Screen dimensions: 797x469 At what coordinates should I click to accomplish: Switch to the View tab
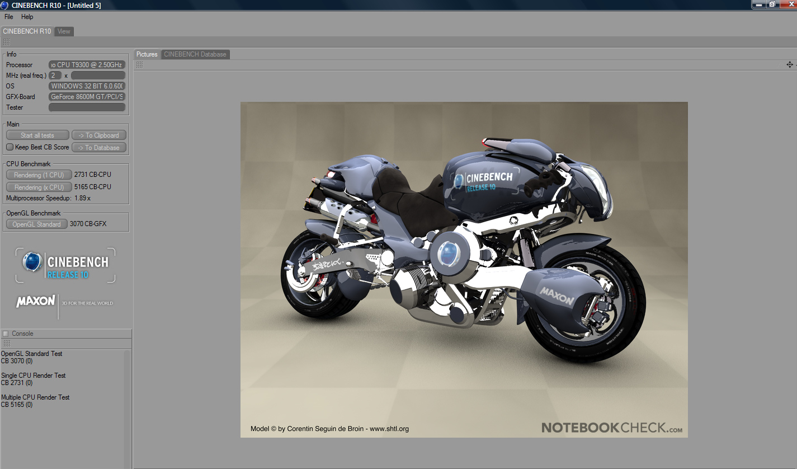click(64, 31)
